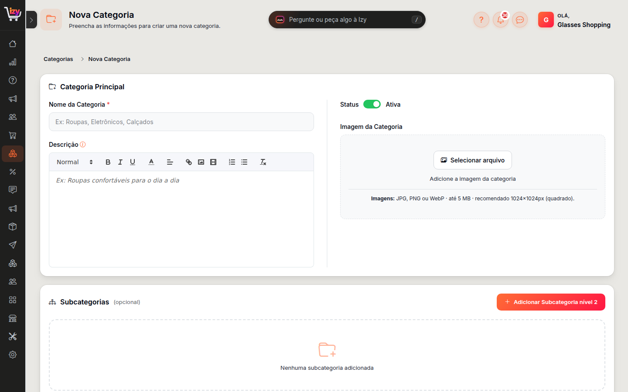Toggle bold formatting in Descrição editor

108,162
